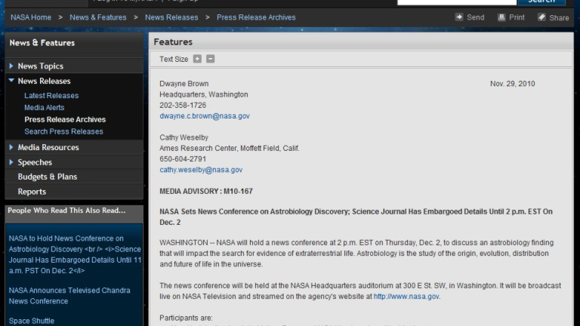Open News & Features breadcrumb link

click(98, 17)
